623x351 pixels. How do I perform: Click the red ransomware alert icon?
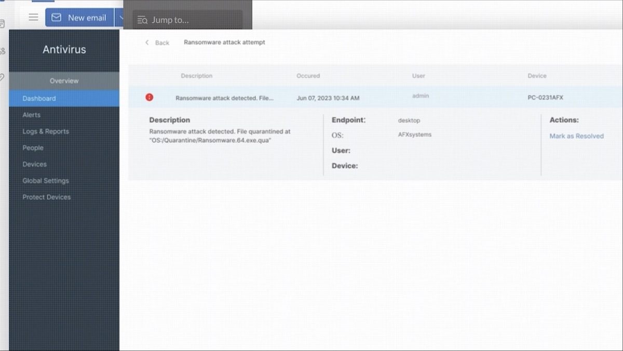click(150, 97)
